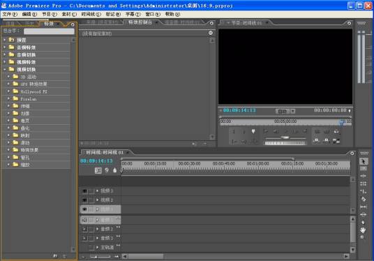The image size is (374, 261).
Task: Toggle eye visibility for 视频 3 track
Action: tap(84, 191)
